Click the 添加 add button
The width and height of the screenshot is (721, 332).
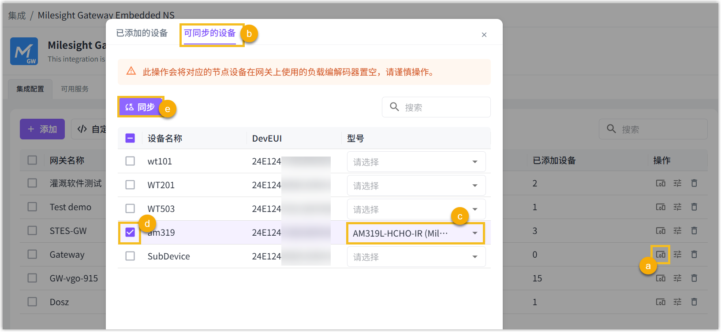(42, 129)
